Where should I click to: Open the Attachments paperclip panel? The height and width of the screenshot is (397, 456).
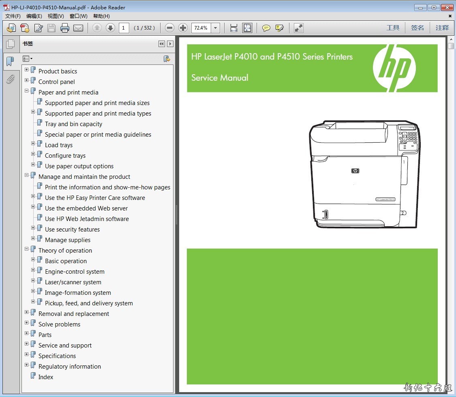tap(10, 79)
